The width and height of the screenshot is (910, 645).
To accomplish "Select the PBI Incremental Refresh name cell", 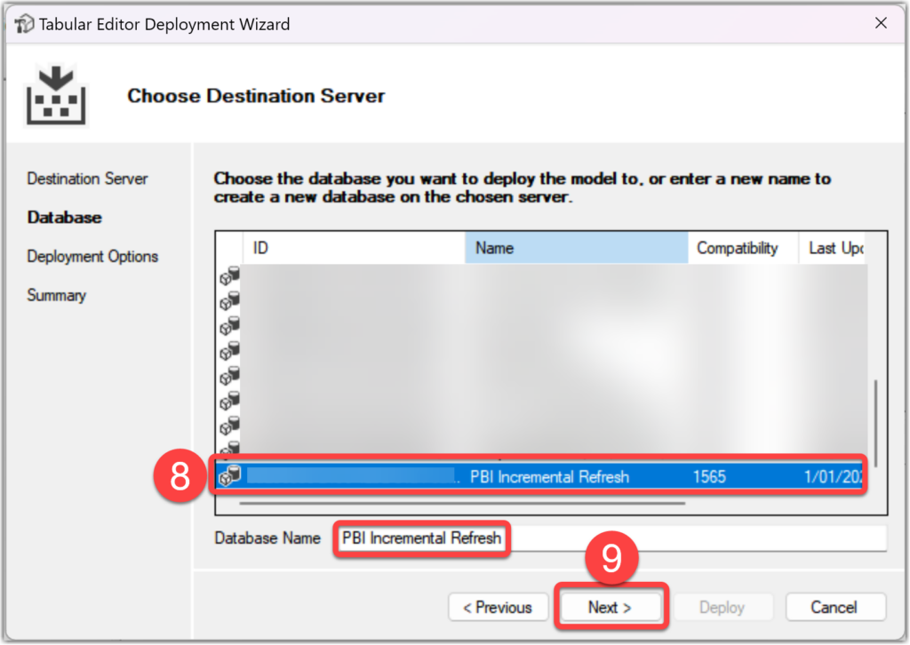I will coord(549,477).
